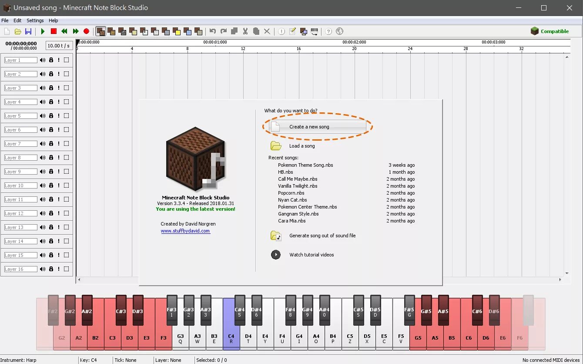Open the www.stuffbydavid.com link
The width and height of the screenshot is (583, 364).
click(x=185, y=231)
